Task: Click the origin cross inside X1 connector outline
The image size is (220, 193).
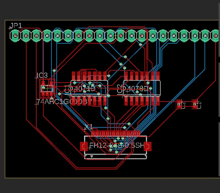Action: (90, 148)
